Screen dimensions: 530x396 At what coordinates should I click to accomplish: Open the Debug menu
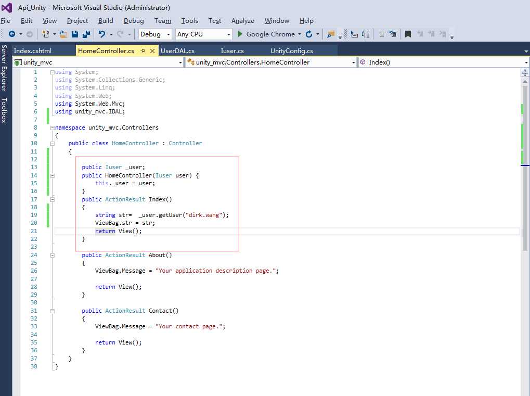(x=134, y=21)
